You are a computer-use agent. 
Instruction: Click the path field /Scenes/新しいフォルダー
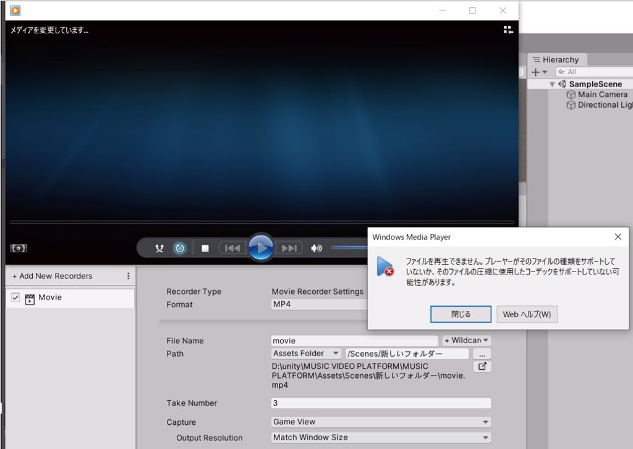coord(407,354)
